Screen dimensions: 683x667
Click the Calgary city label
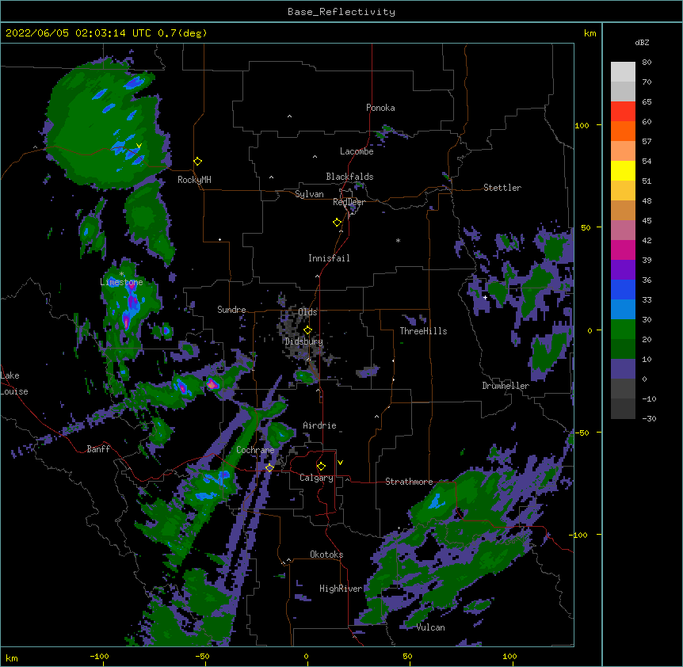click(x=316, y=478)
